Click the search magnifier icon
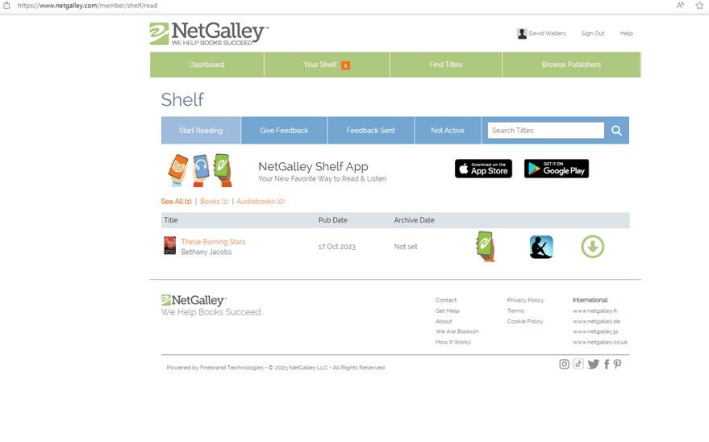This screenshot has width=709, height=442. [616, 131]
